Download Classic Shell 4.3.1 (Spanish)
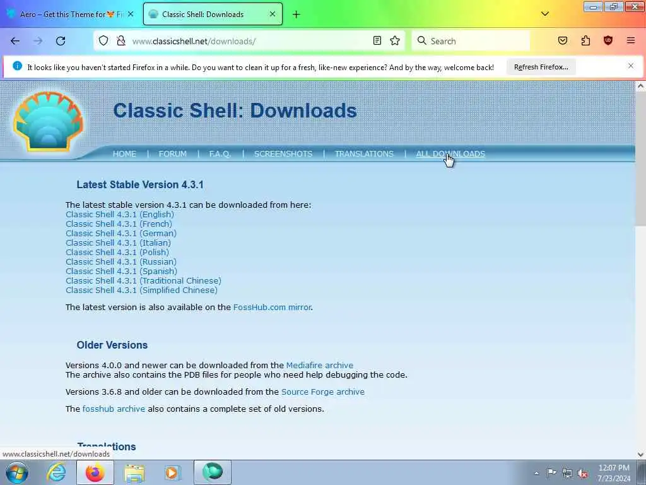 click(x=122, y=272)
